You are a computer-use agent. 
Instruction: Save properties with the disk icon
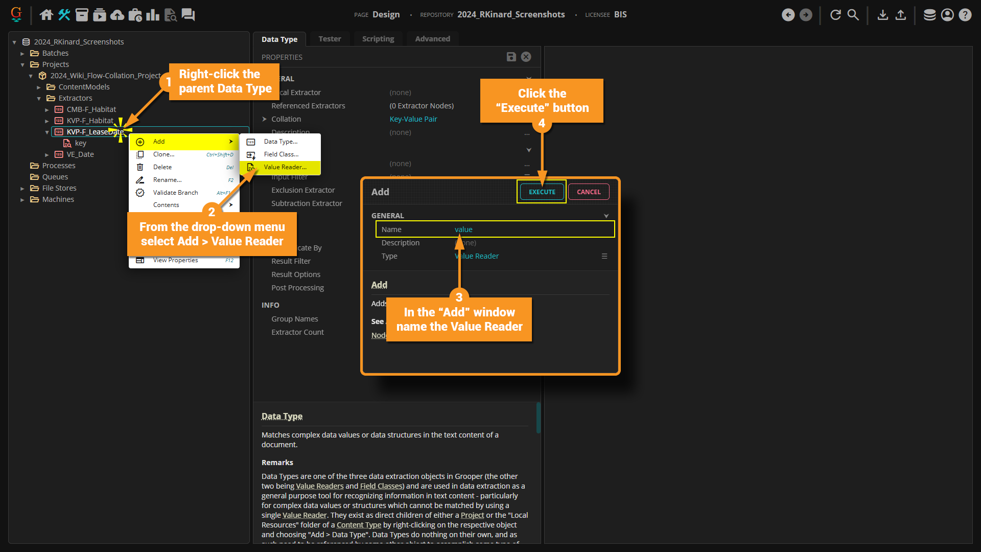click(x=511, y=57)
